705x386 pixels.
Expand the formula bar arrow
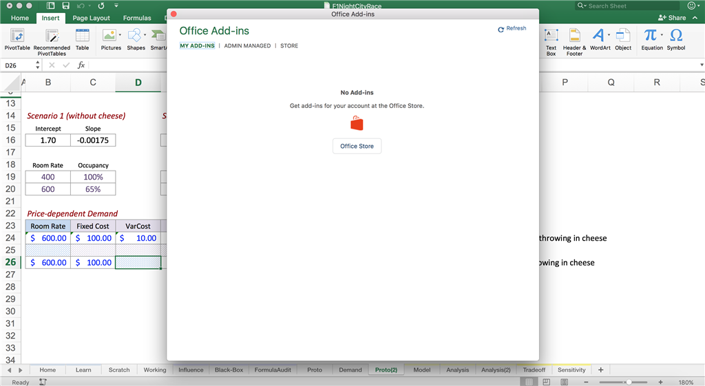tap(702, 65)
